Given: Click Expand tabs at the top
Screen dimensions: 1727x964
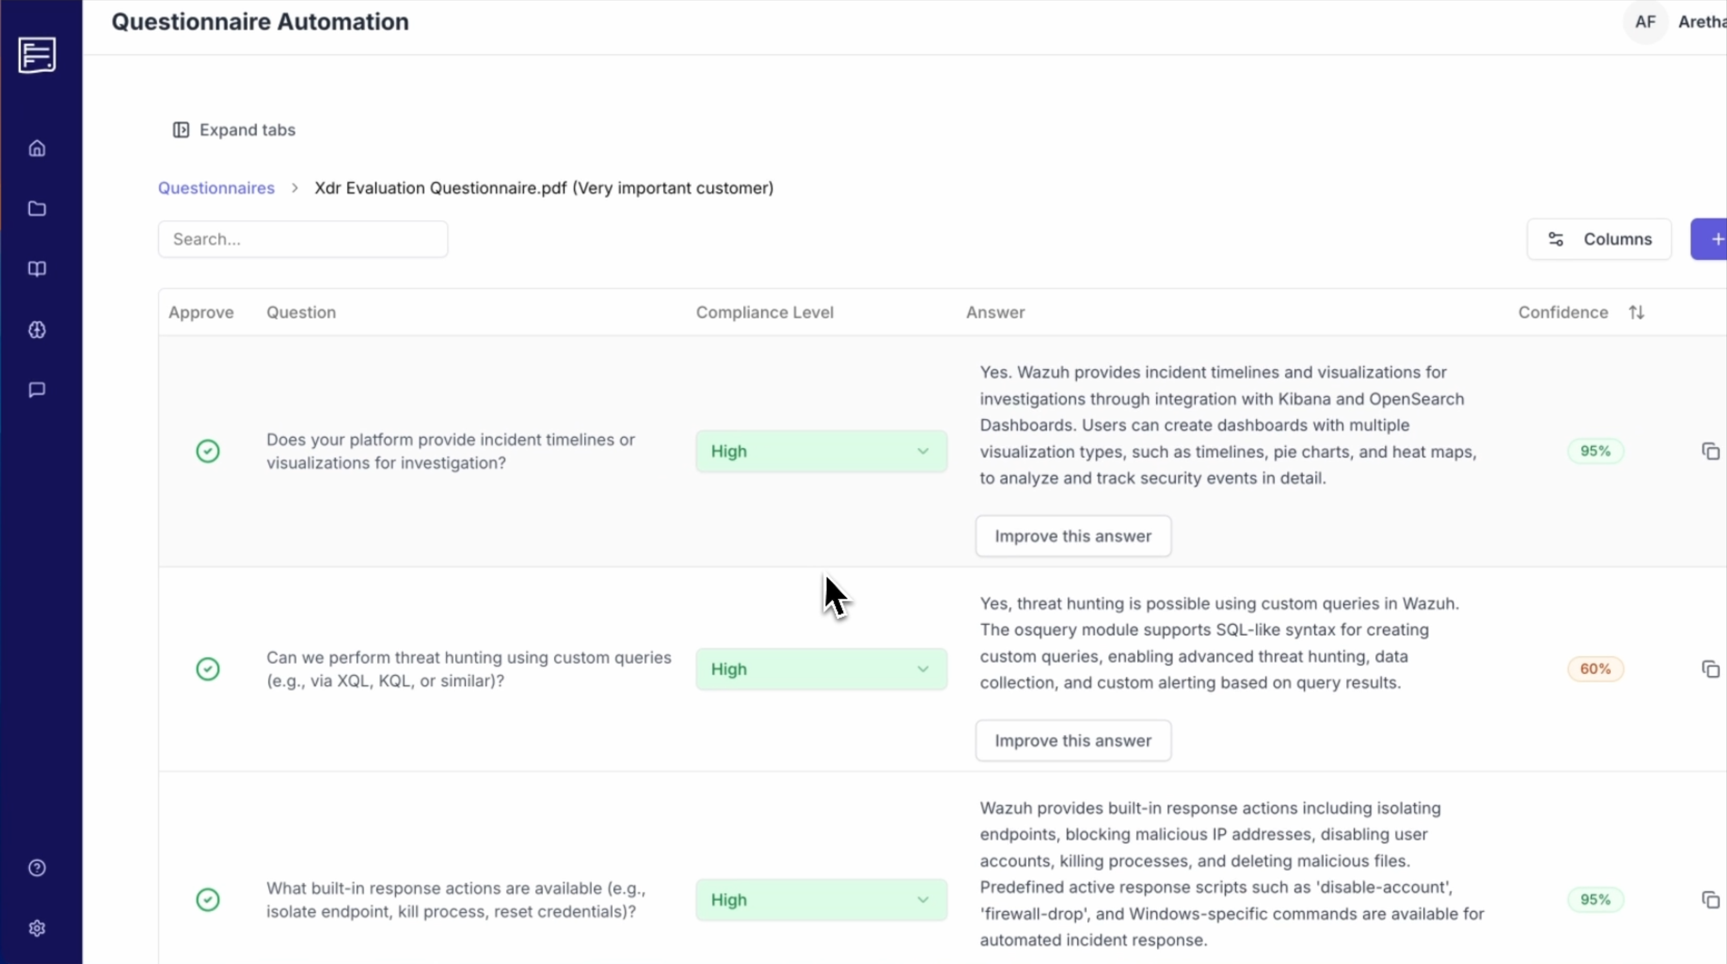Looking at the screenshot, I should coord(233,129).
